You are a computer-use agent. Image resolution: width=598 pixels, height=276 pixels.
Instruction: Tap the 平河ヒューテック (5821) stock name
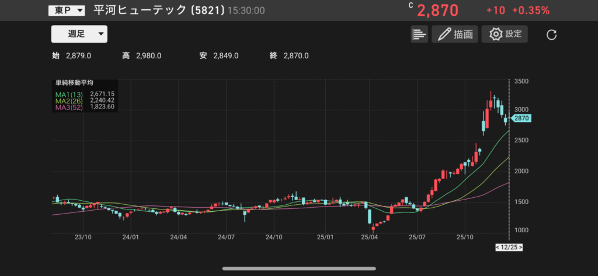(155, 11)
